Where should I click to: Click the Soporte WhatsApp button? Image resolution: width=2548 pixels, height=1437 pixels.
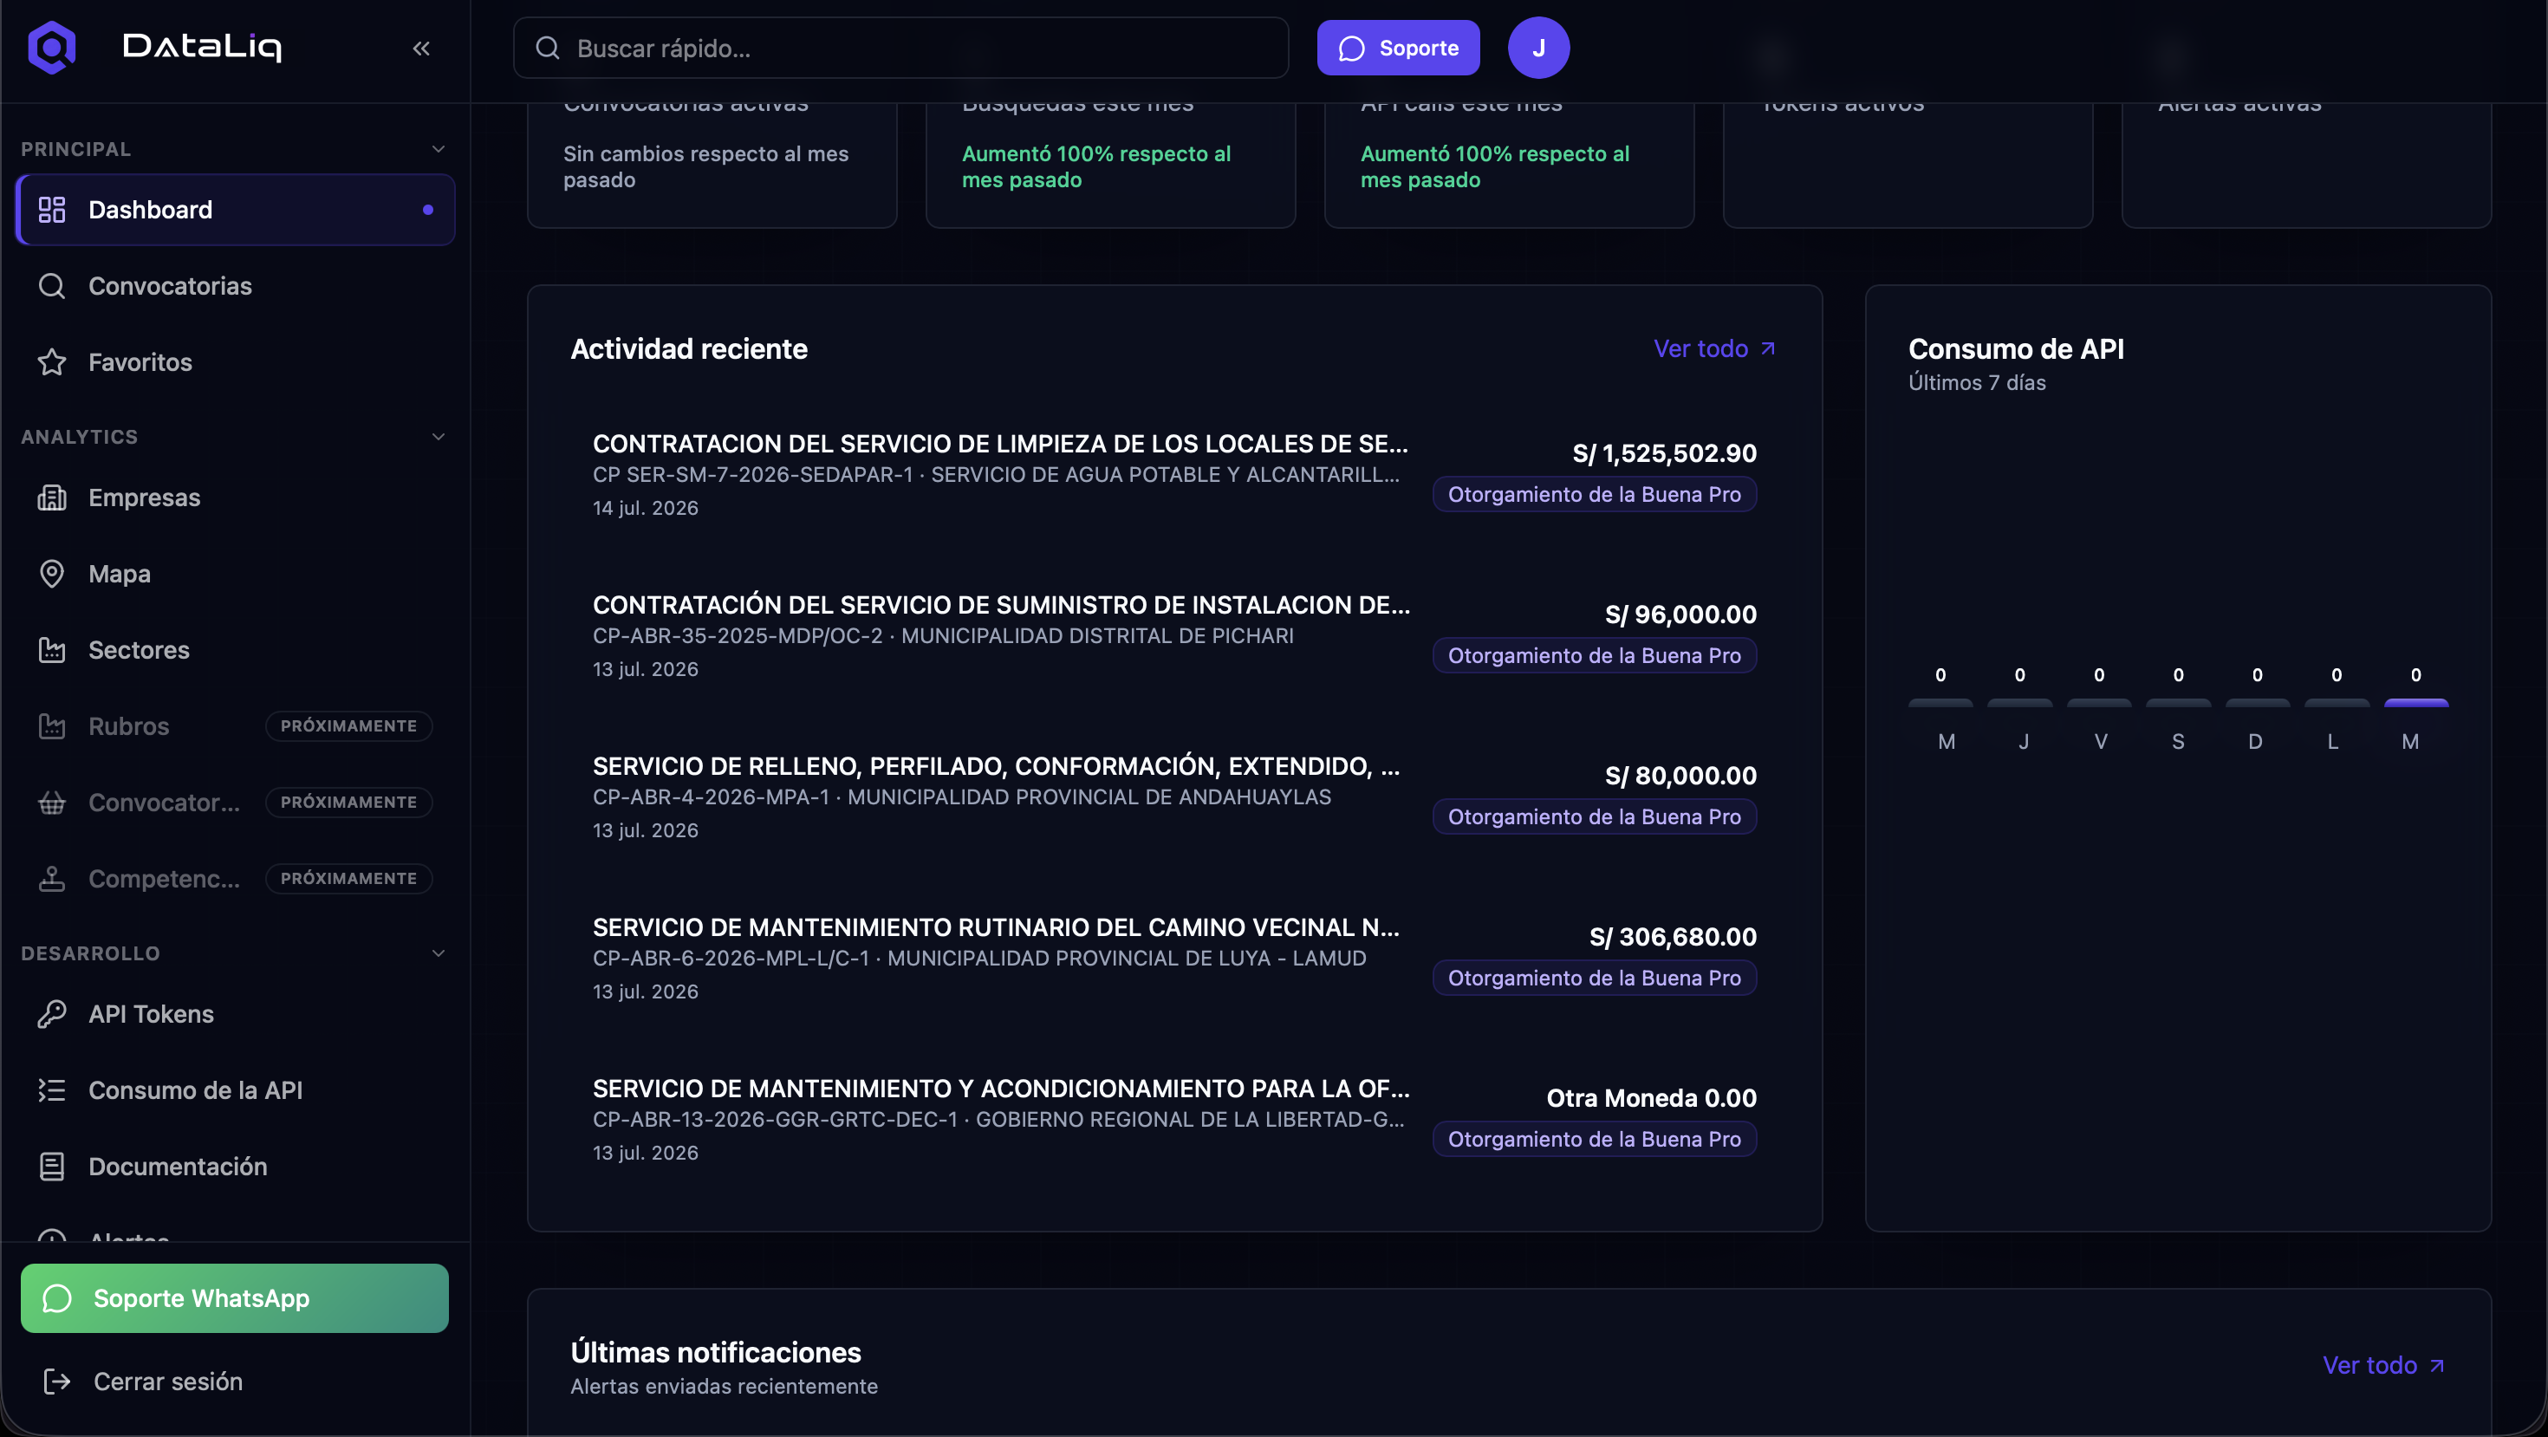pyautogui.click(x=234, y=1297)
